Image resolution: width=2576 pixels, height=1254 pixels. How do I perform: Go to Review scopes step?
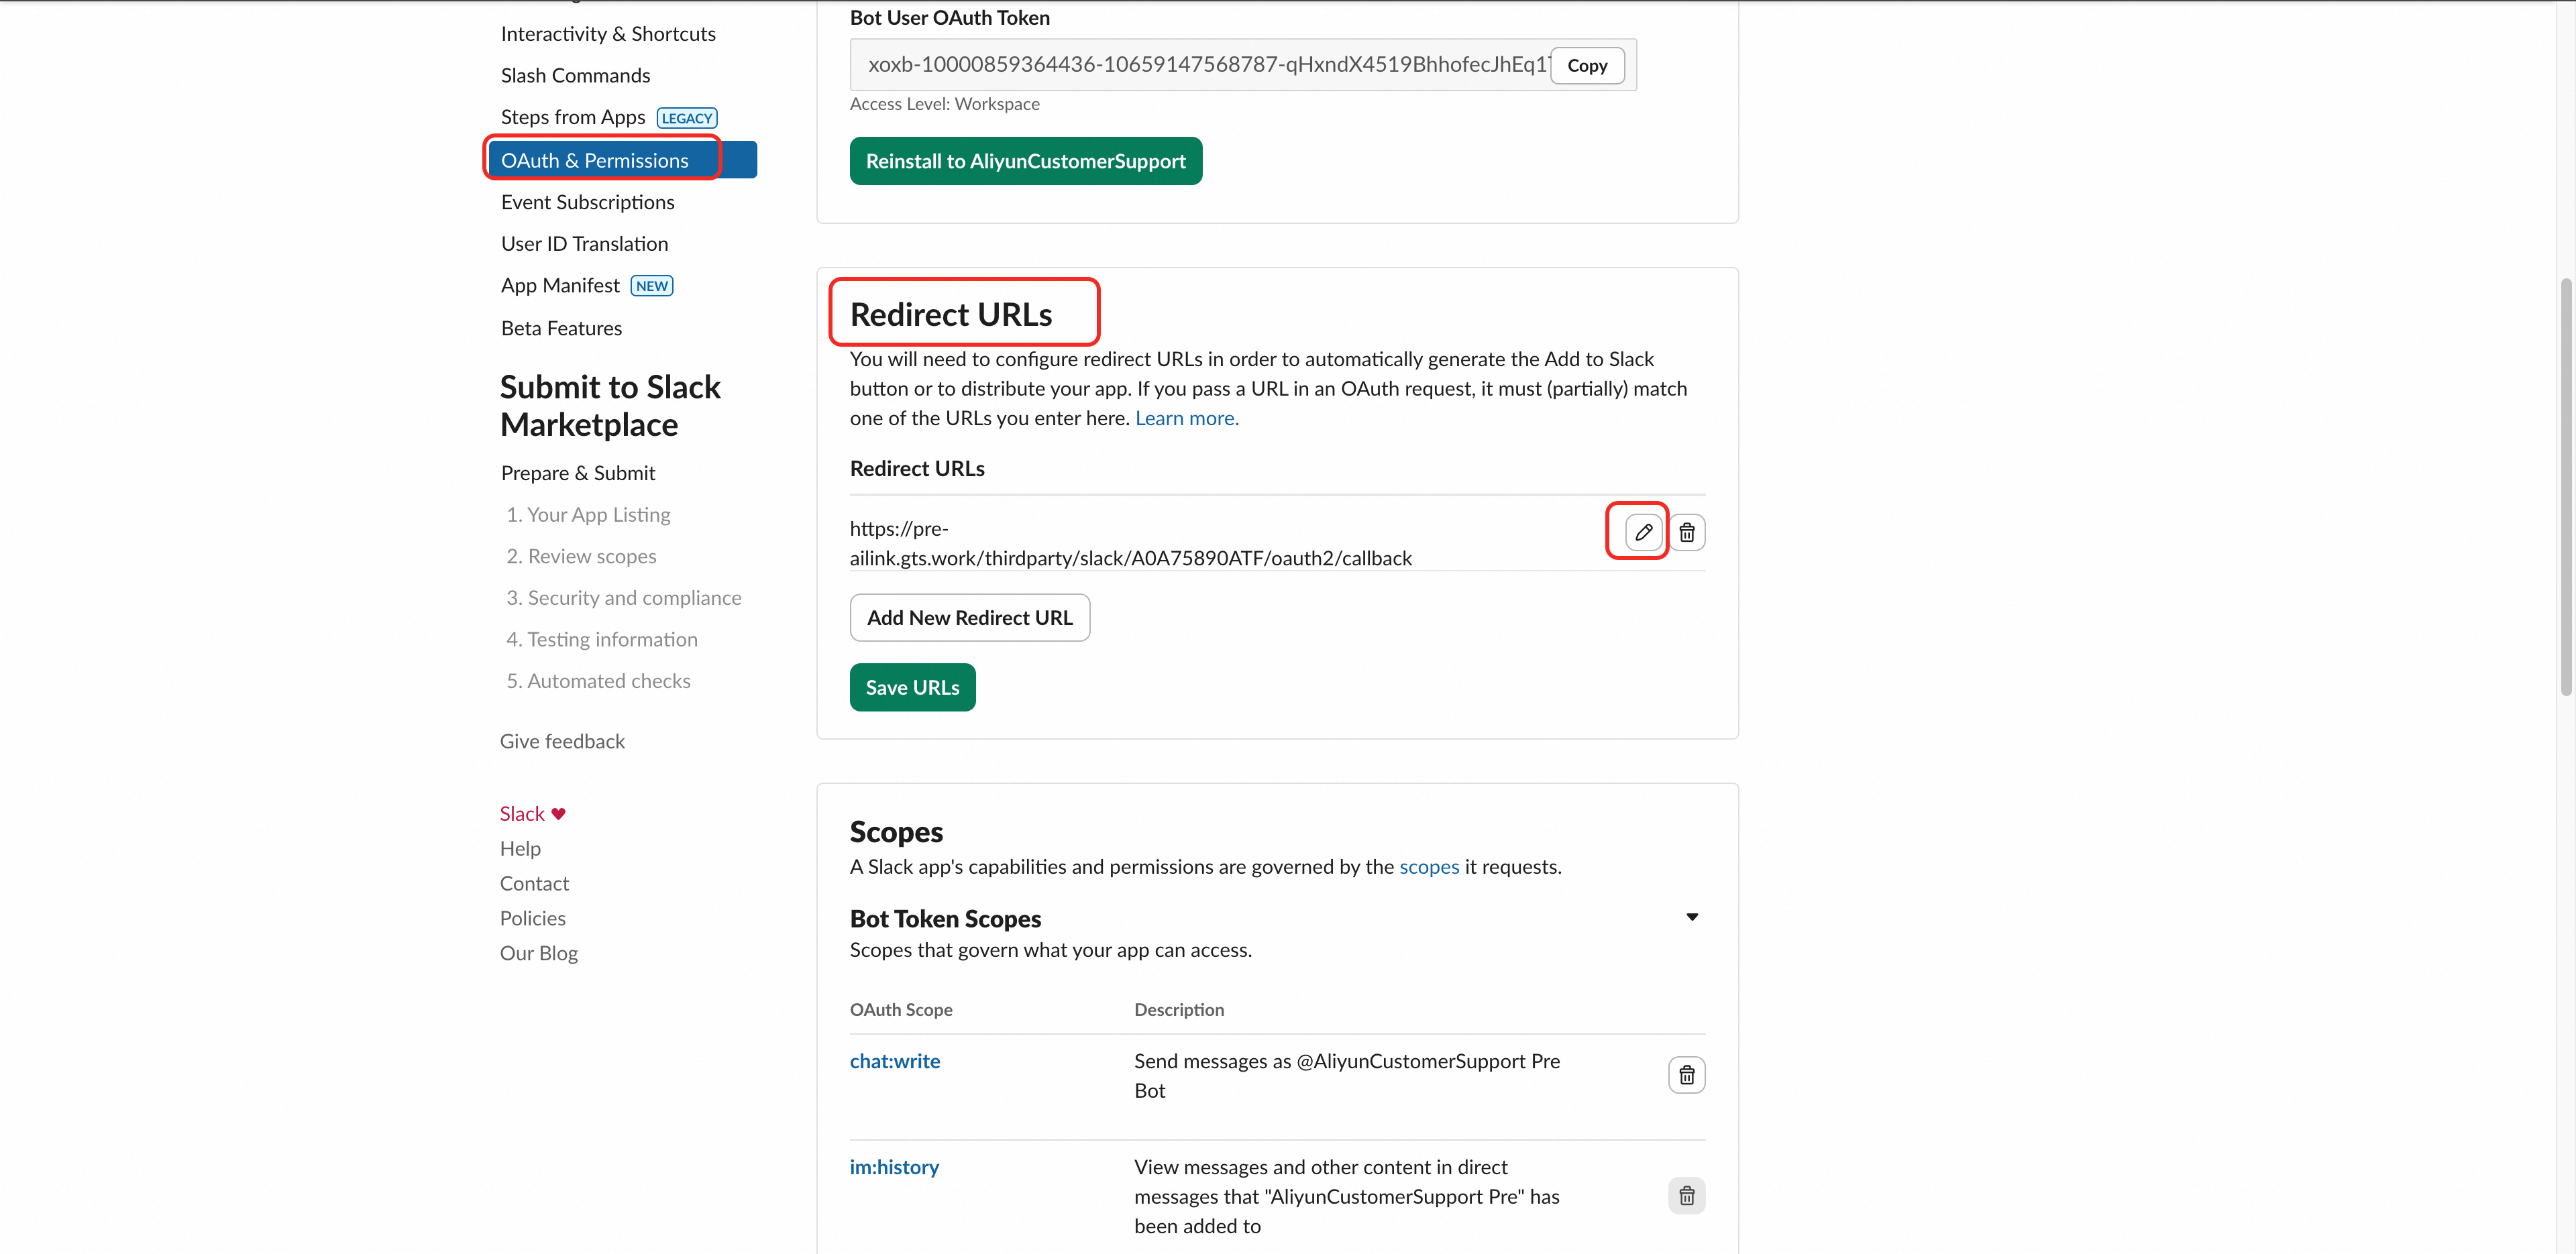(x=581, y=556)
